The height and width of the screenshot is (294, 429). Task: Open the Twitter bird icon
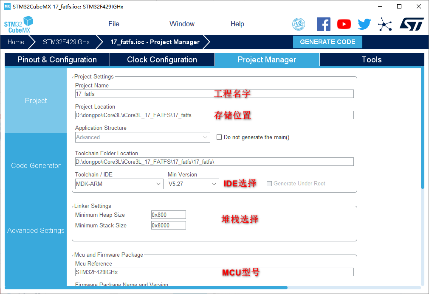coord(364,24)
